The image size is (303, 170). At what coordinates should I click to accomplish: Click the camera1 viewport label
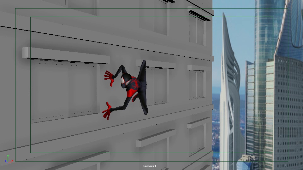pyautogui.click(x=149, y=166)
